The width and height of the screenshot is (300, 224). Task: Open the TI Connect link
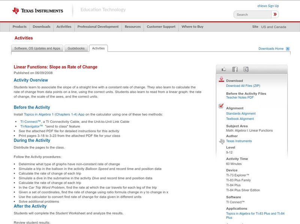[31, 122]
